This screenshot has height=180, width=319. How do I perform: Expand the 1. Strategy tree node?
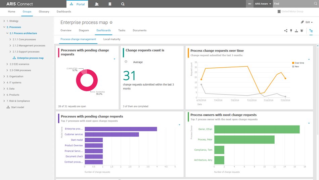[x=4, y=21]
